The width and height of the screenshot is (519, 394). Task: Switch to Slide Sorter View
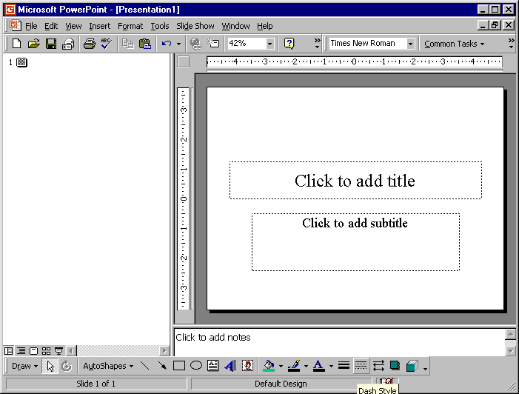click(x=46, y=350)
